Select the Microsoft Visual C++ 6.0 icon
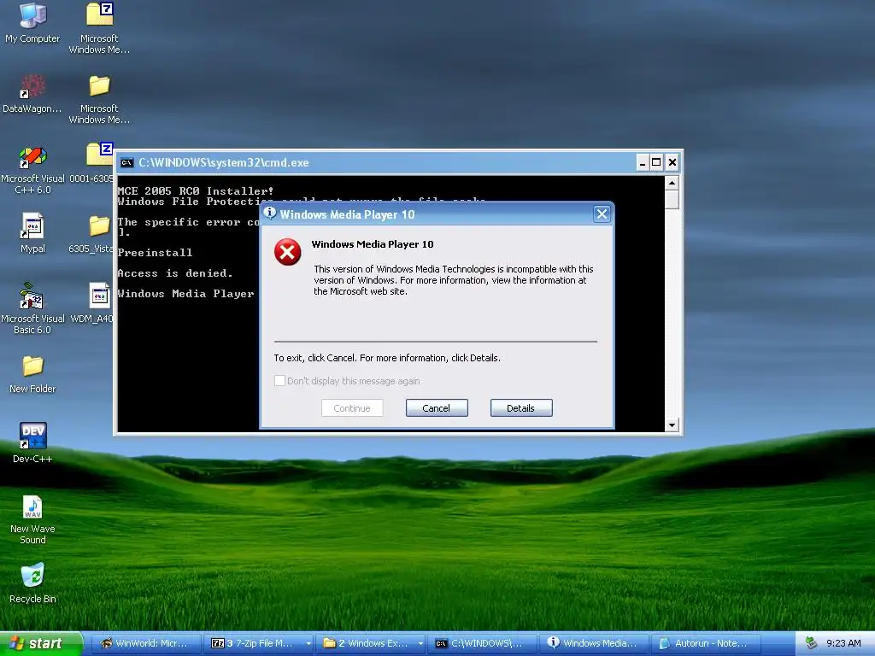Screen dimensions: 875x656 (32, 169)
